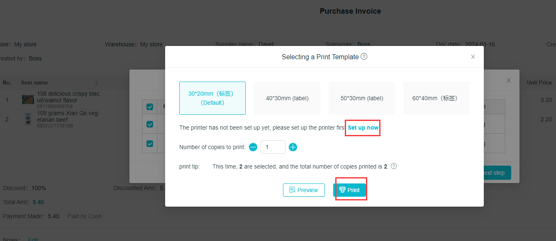Click the vegetarian beef product thumbnail
Viewport: 556px width, 241px height.
[x=28, y=119]
